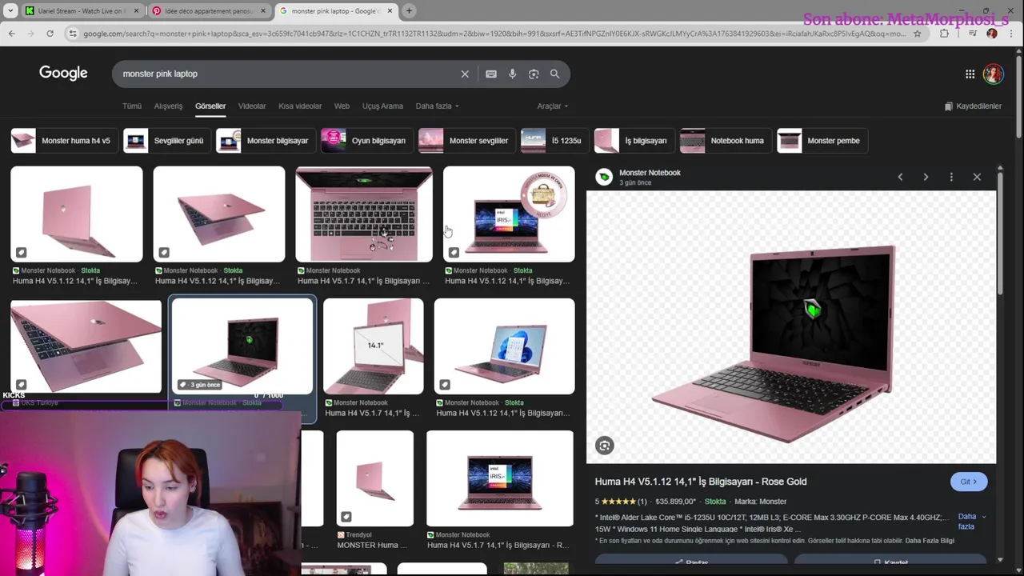Open the Google apps grid
The image size is (1024, 576).
(970, 74)
